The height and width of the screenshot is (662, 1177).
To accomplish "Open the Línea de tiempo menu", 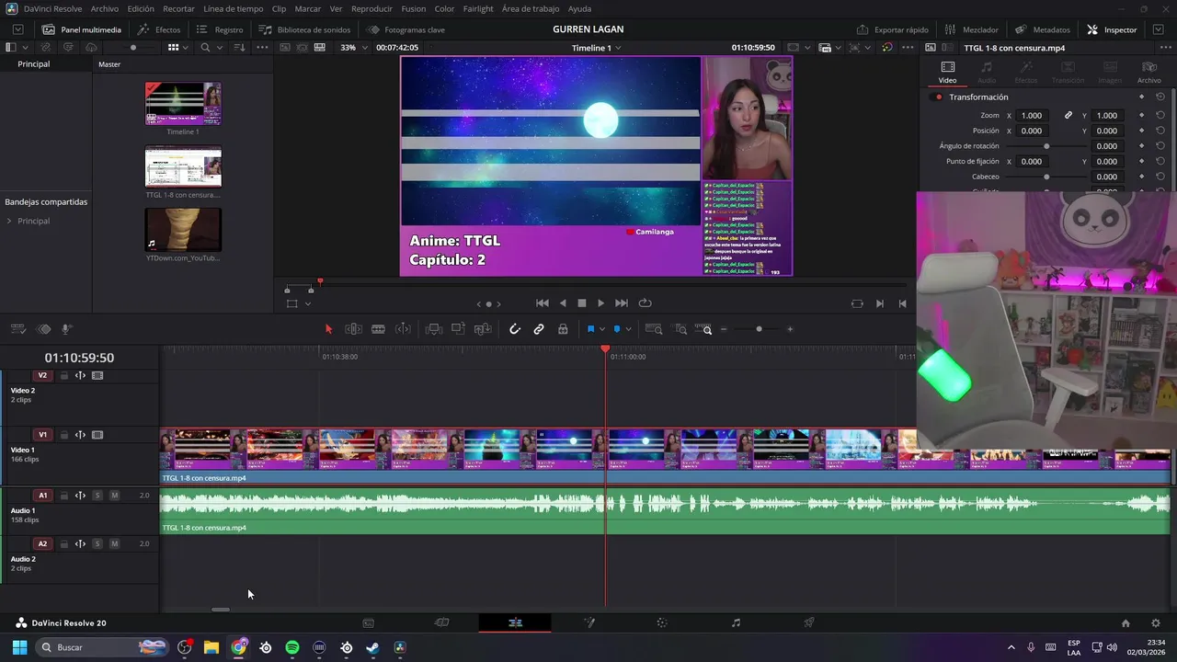I will click(233, 8).
